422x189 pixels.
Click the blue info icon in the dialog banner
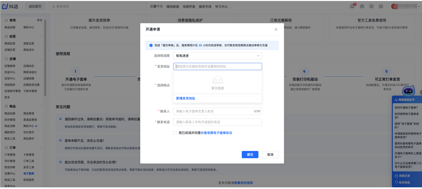[x=151, y=45]
